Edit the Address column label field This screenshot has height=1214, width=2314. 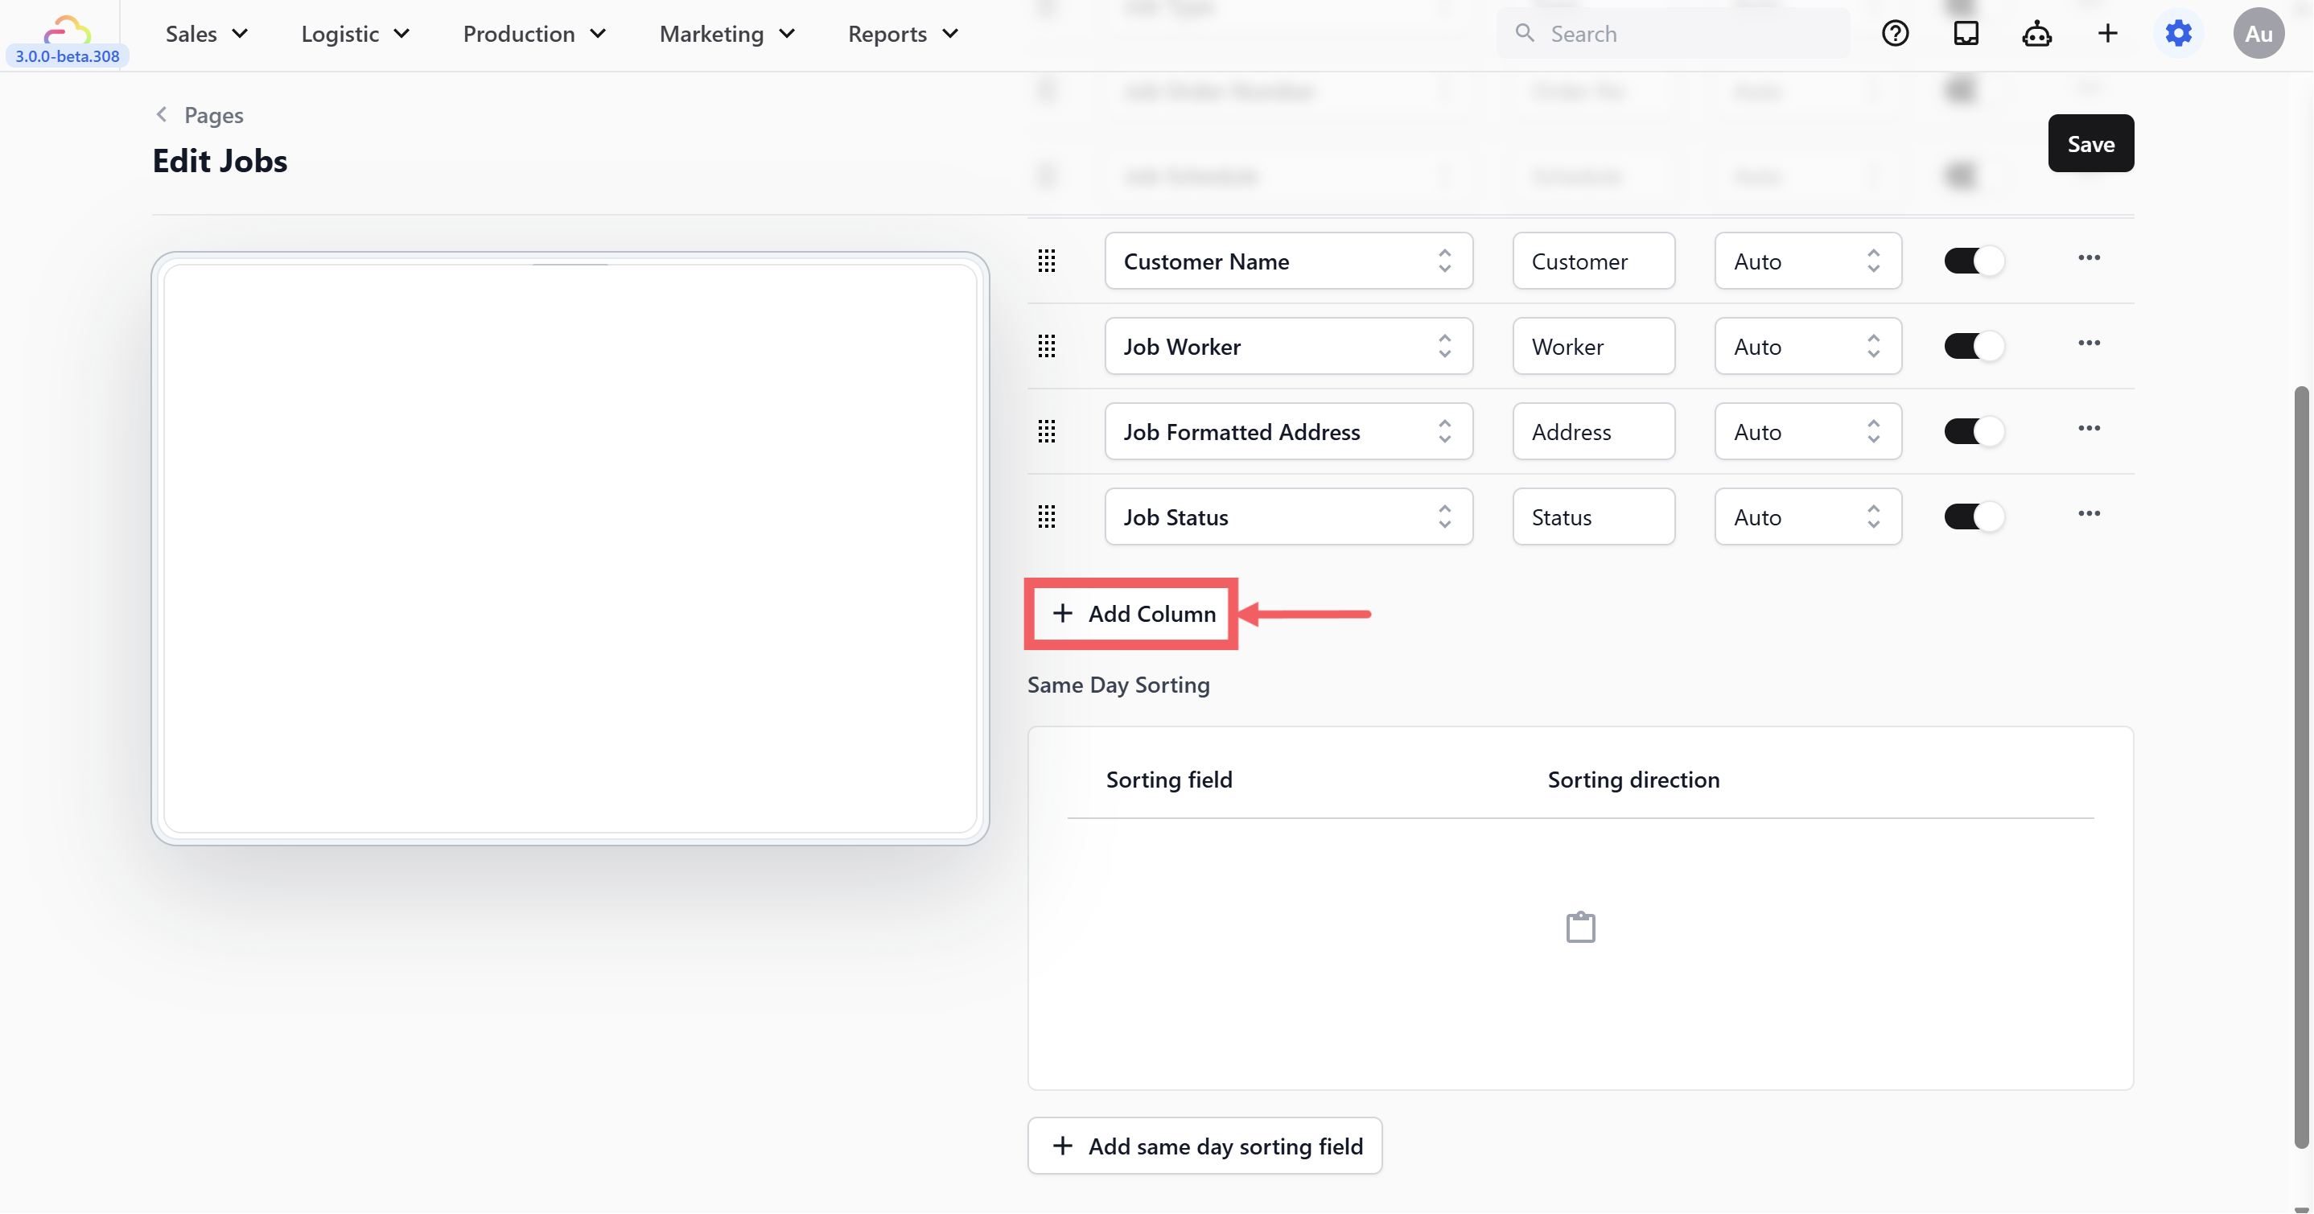tap(1594, 432)
